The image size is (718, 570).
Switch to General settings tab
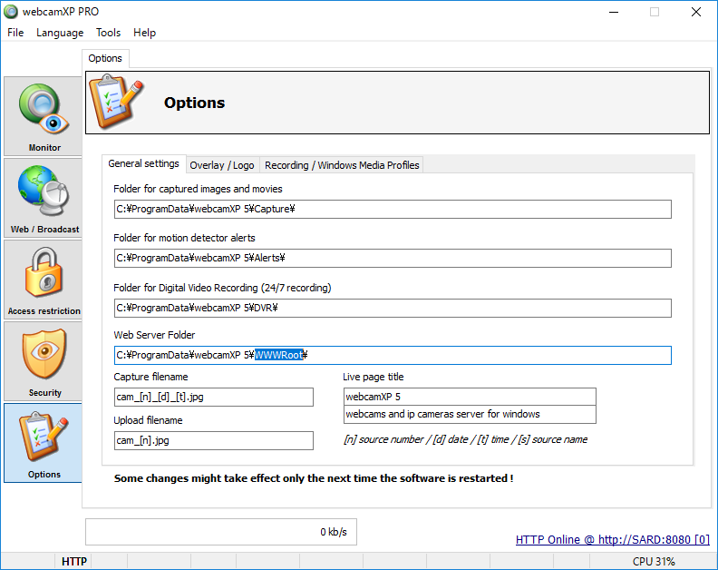point(144,163)
